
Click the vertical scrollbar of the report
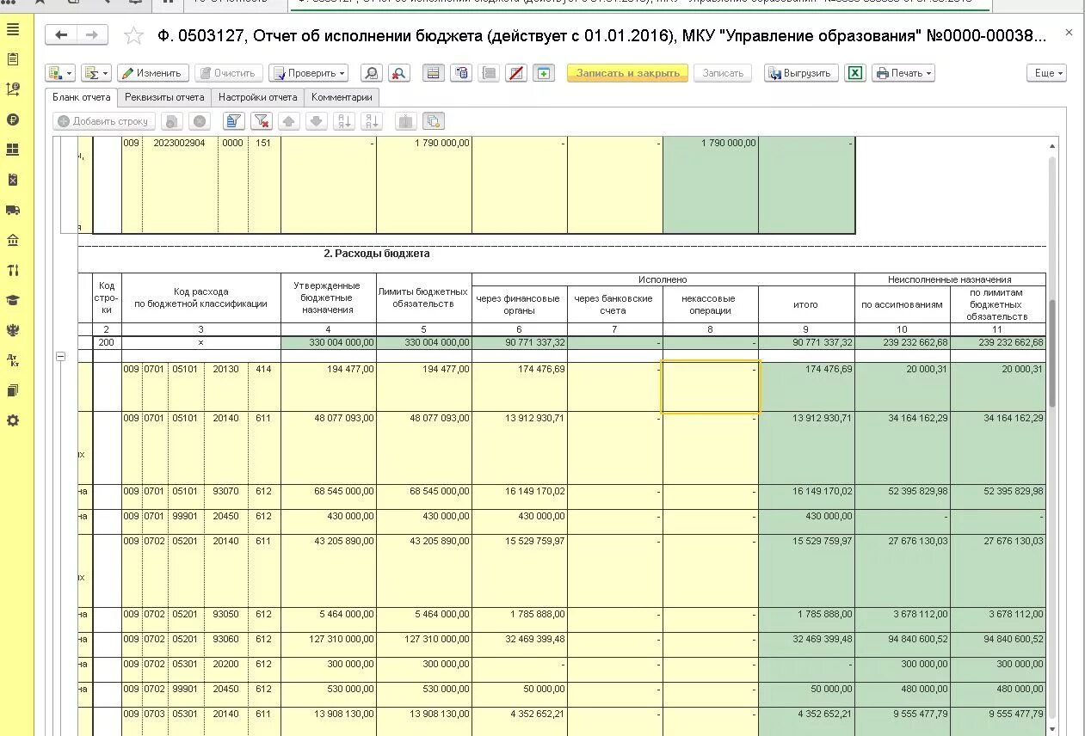coord(1051,353)
